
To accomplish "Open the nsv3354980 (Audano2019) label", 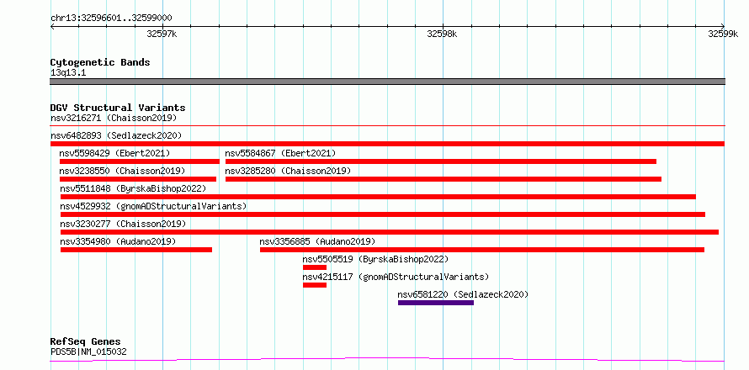I will (x=118, y=241).
